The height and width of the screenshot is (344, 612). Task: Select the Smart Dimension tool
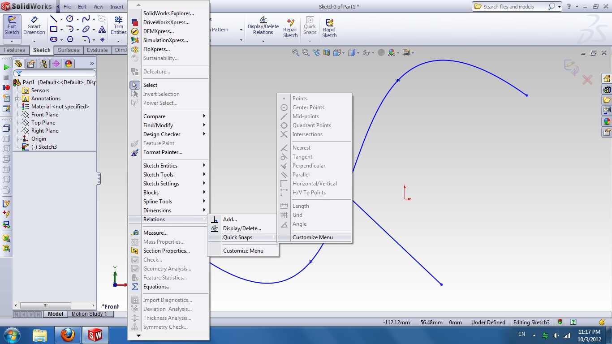click(x=34, y=26)
